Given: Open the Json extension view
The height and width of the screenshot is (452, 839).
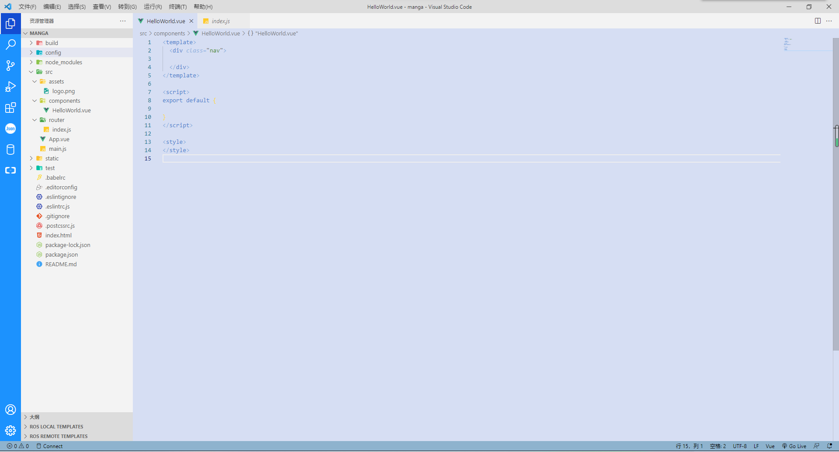Looking at the screenshot, I should pyautogui.click(x=10, y=129).
